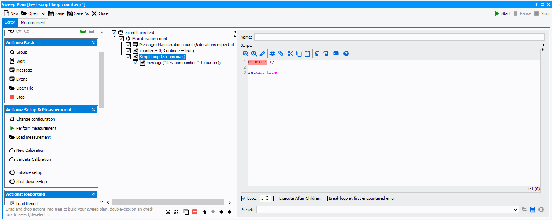Uncheck the Script Loop (5 loops max) checkbox
The height and width of the screenshot is (220, 552).
click(129, 57)
